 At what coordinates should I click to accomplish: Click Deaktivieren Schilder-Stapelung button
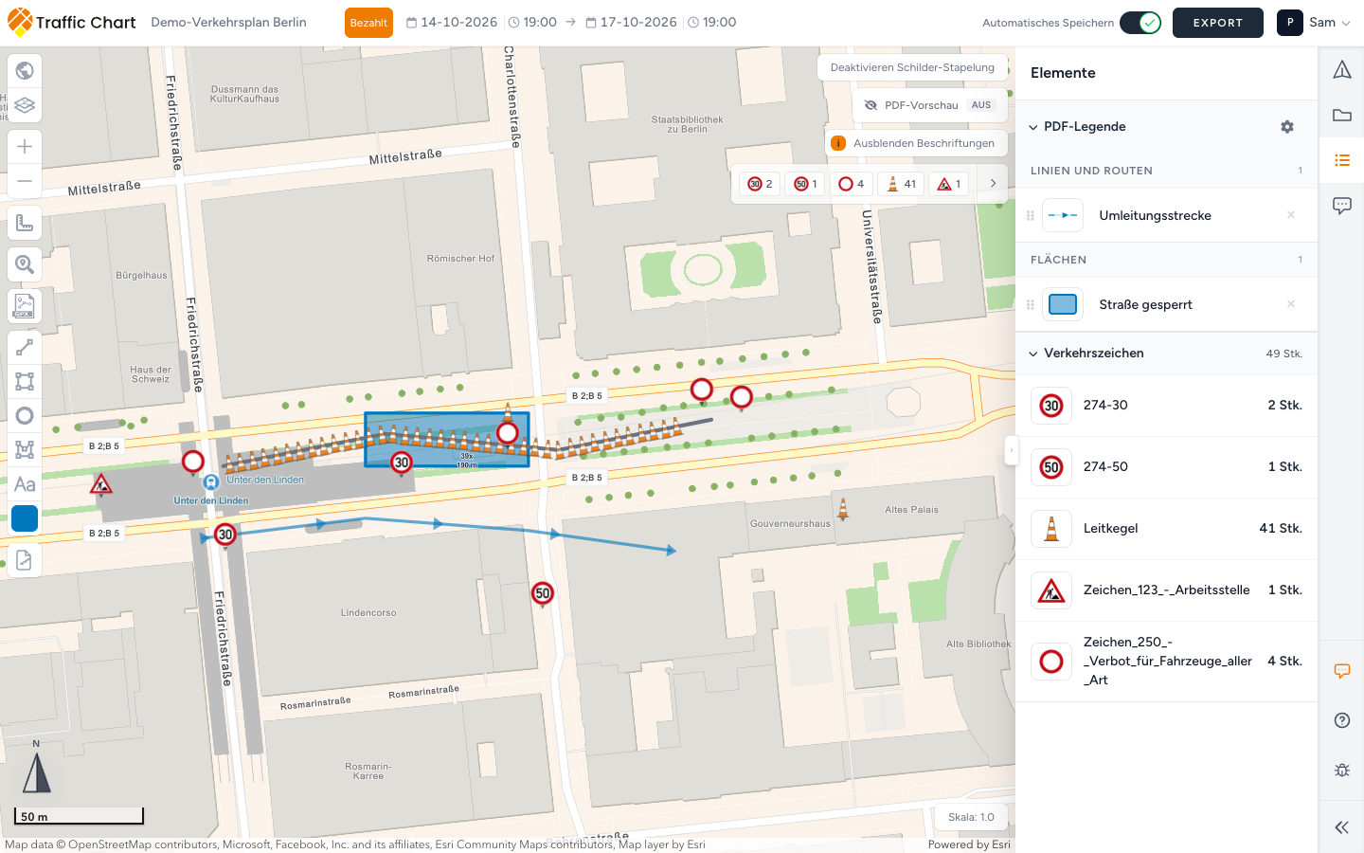(x=912, y=67)
